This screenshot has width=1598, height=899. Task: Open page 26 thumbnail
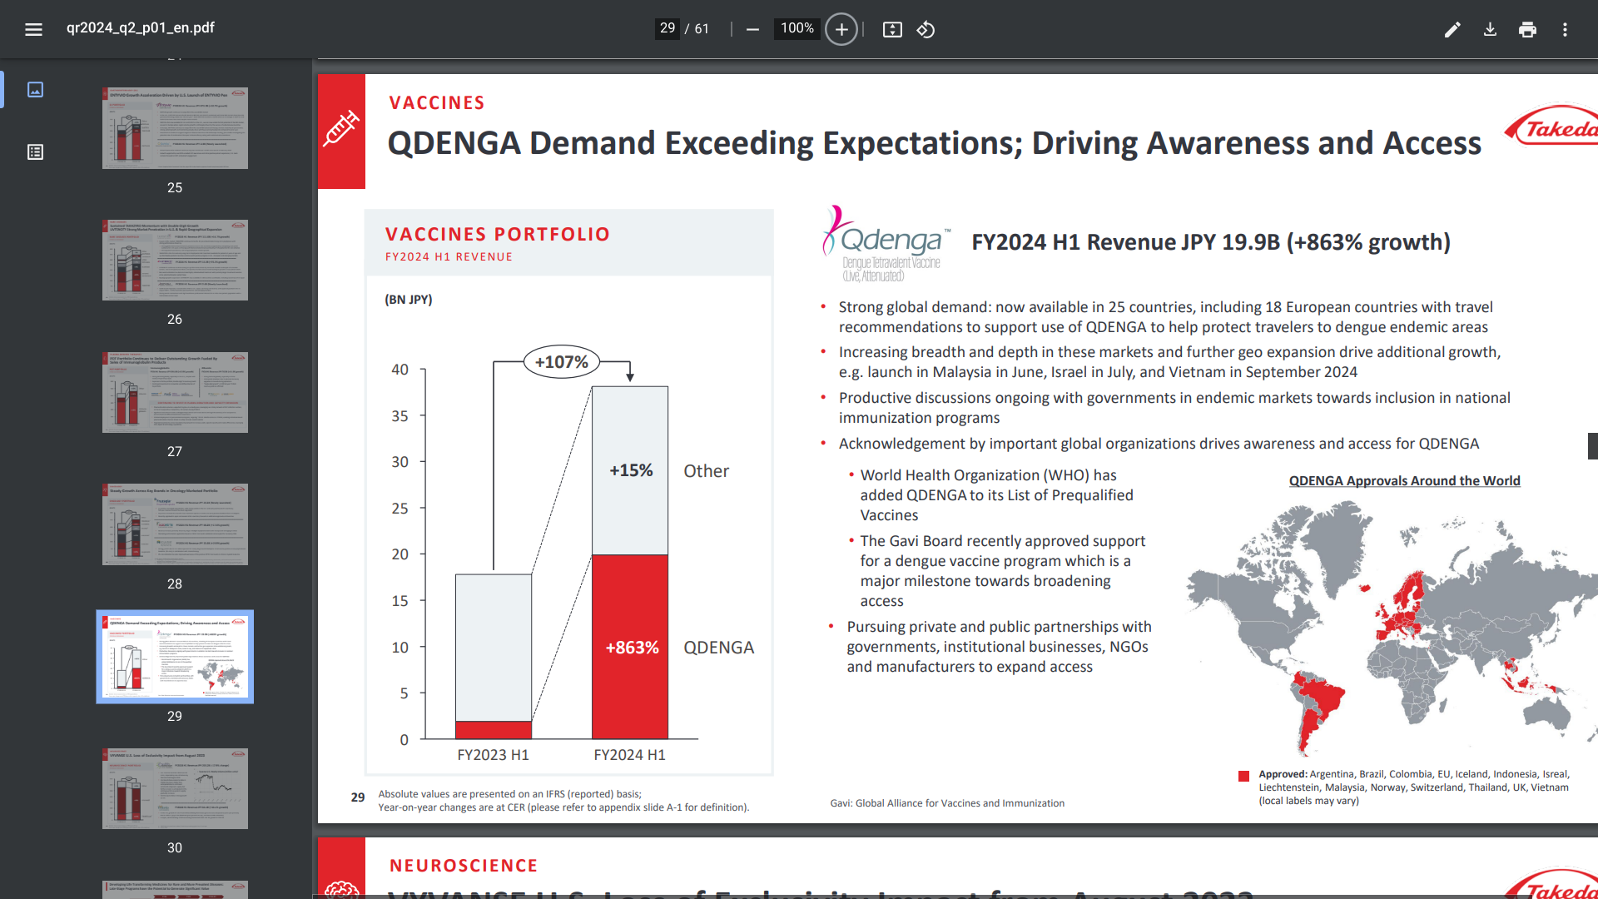175,260
